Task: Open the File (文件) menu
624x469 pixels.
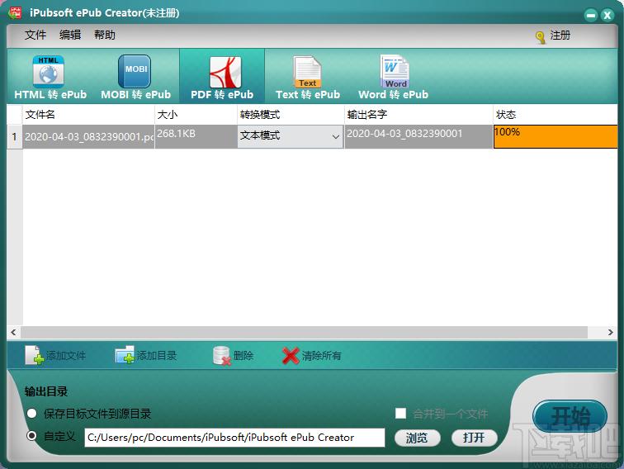Action: [35, 35]
